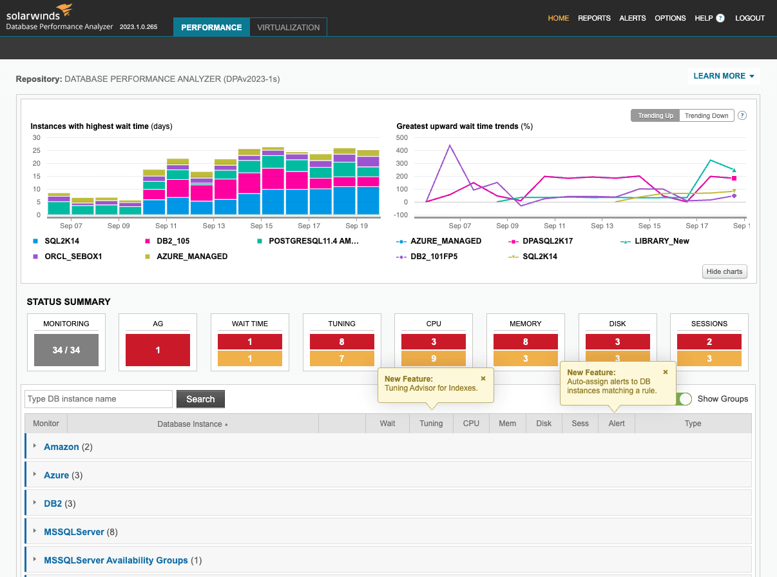This screenshot has height=577, width=777.
Task: Select the Trending Up toggle button
Action: point(655,116)
